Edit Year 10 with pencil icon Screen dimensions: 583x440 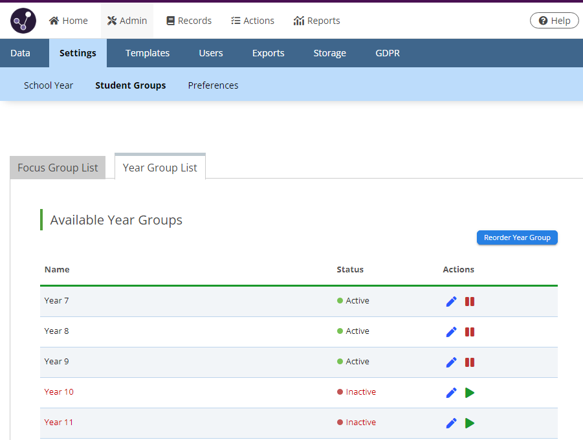point(452,393)
